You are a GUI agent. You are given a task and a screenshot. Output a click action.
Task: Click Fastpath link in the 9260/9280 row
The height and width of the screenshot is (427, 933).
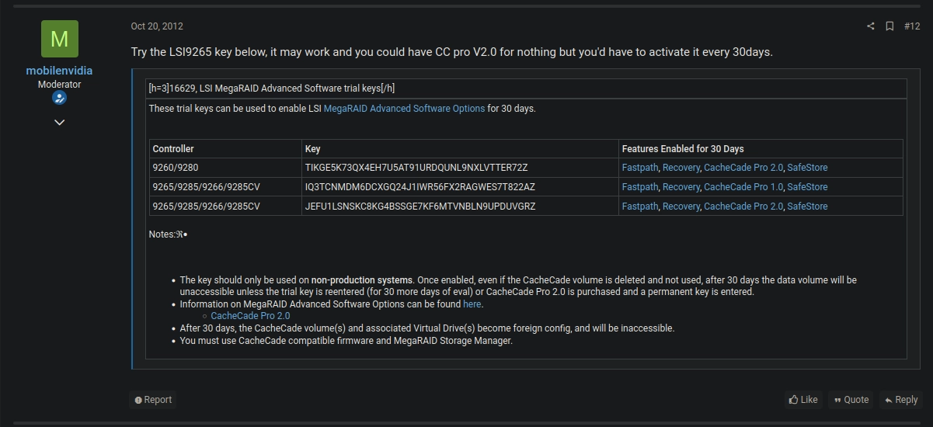click(639, 168)
